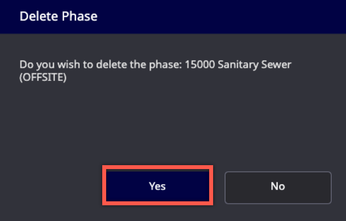Hit Yes in the Delete Phase dialog
Viewport: 346px width, 221px height.
157,186
